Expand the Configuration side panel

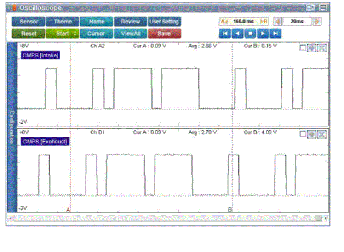point(12,127)
